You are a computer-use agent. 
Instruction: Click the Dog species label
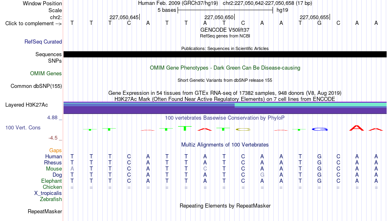tap(57, 175)
